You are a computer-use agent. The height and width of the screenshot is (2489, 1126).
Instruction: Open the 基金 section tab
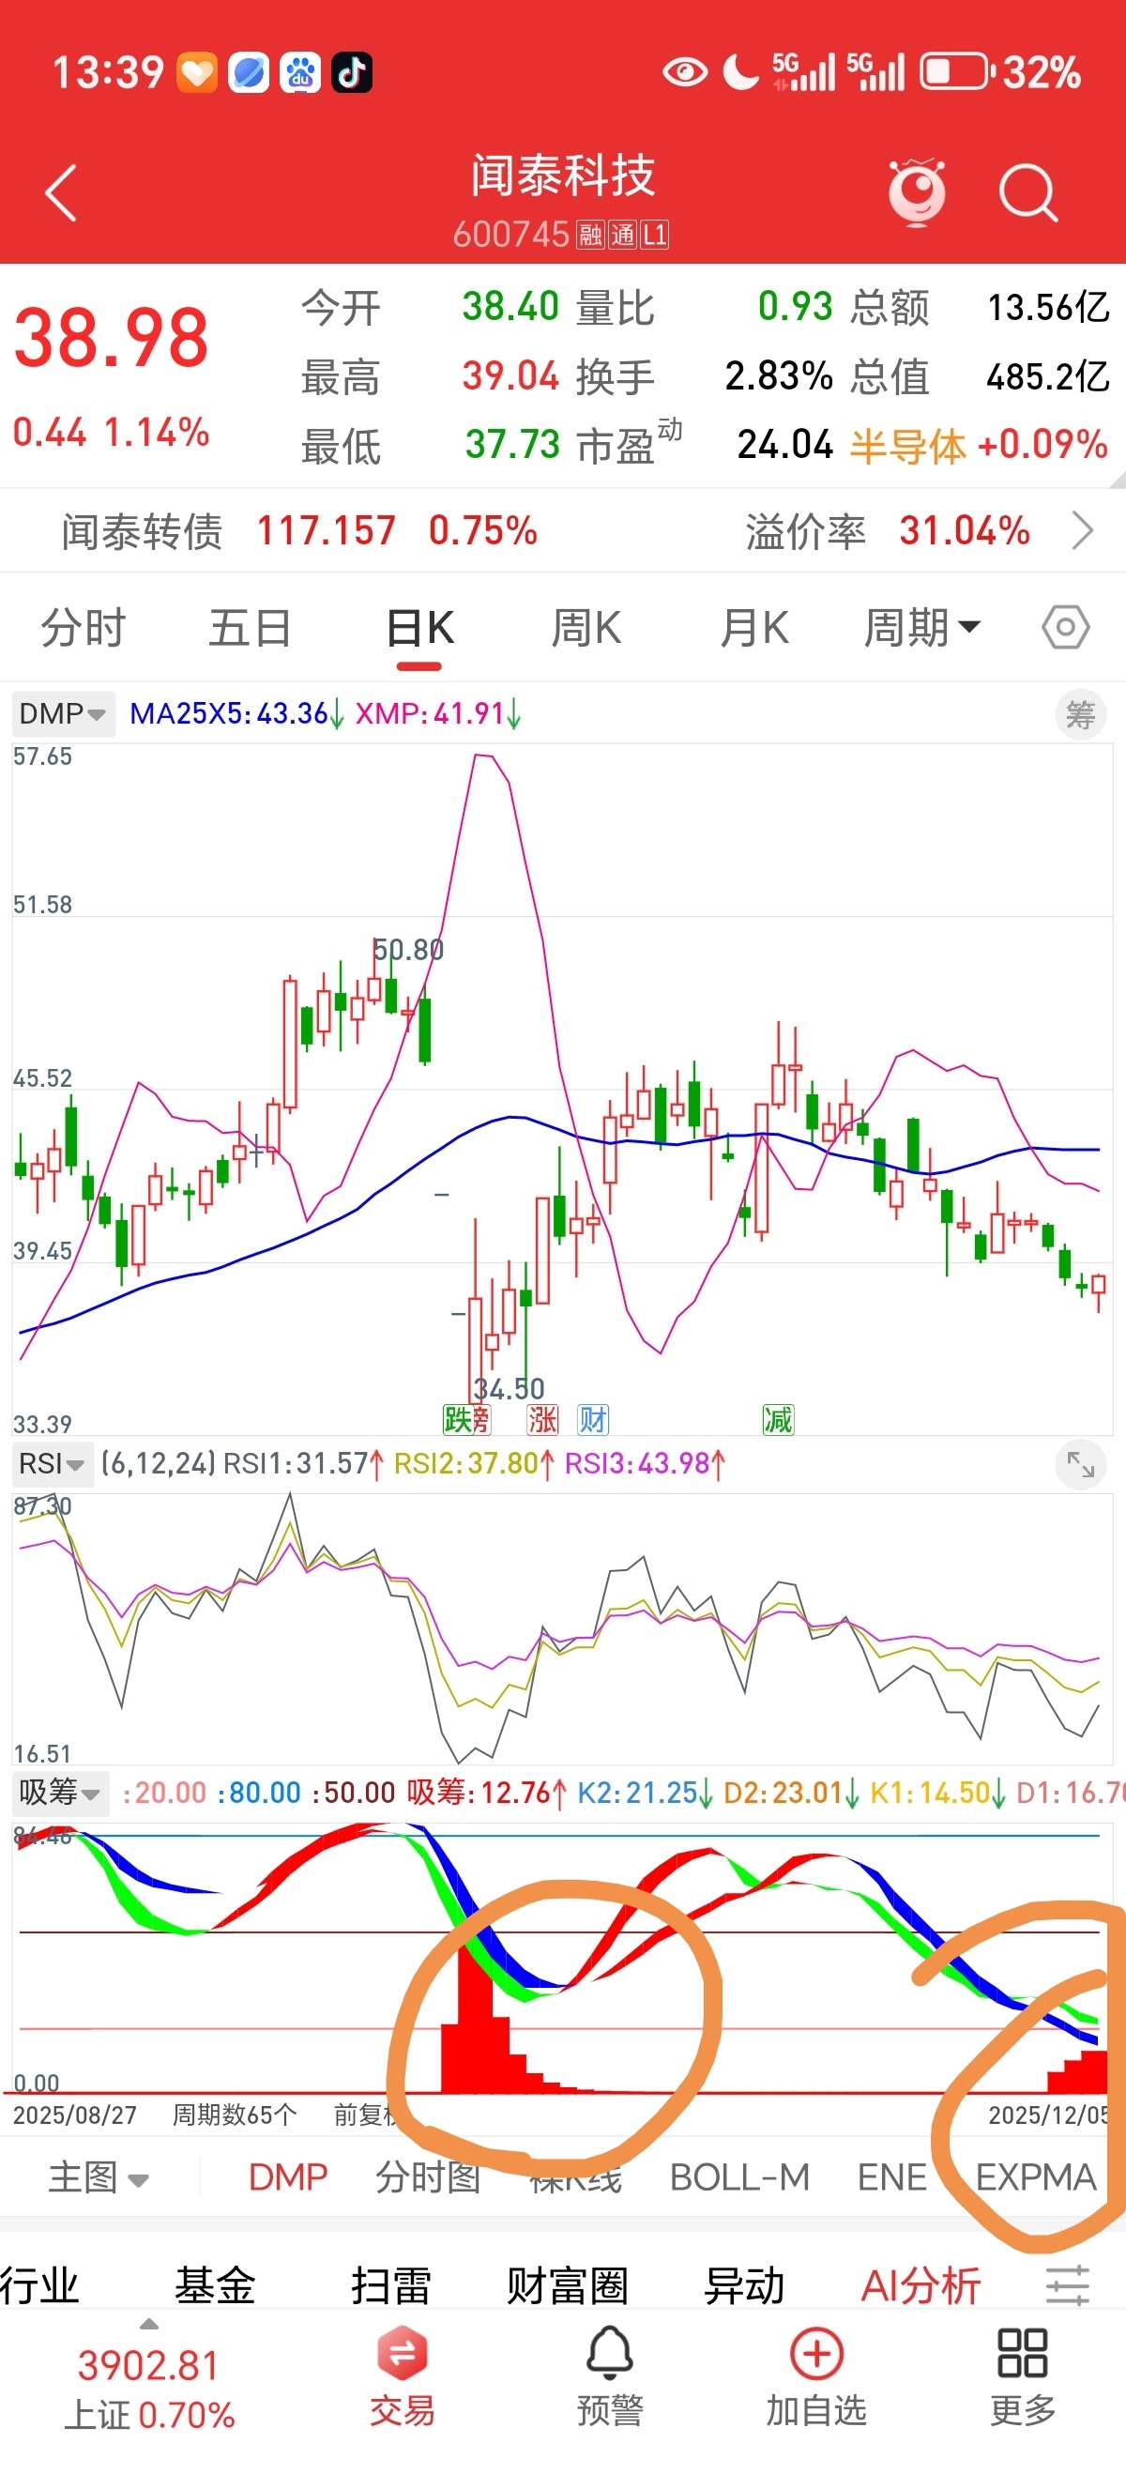click(x=214, y=2286)
